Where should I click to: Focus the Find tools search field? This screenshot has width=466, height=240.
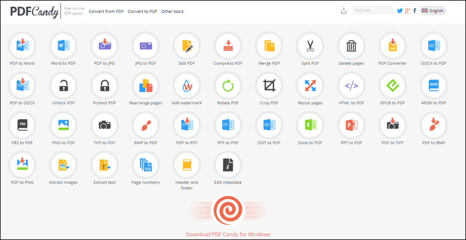[x=373, y=10]
